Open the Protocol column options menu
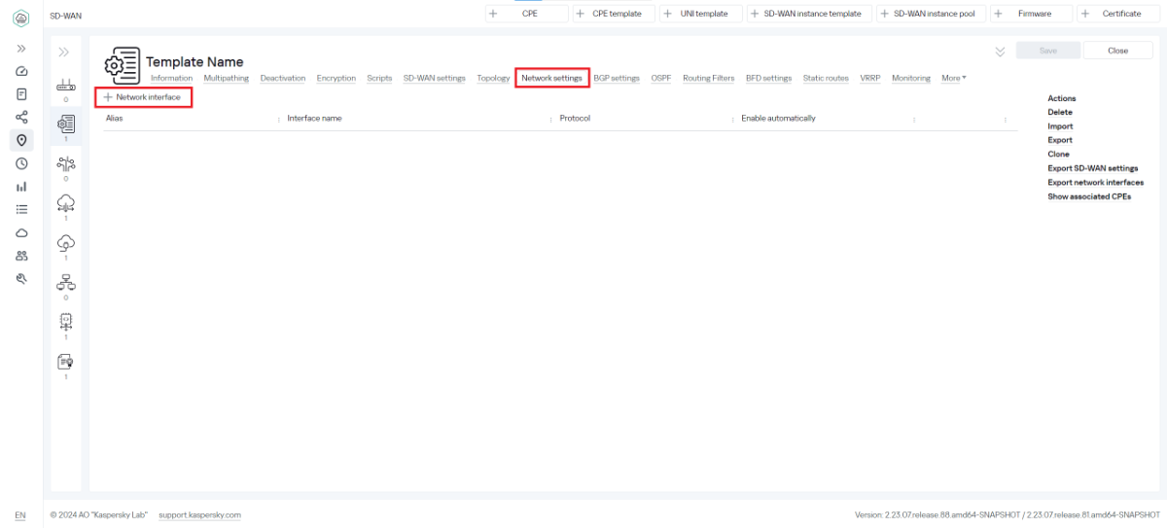 click(730, 120)
